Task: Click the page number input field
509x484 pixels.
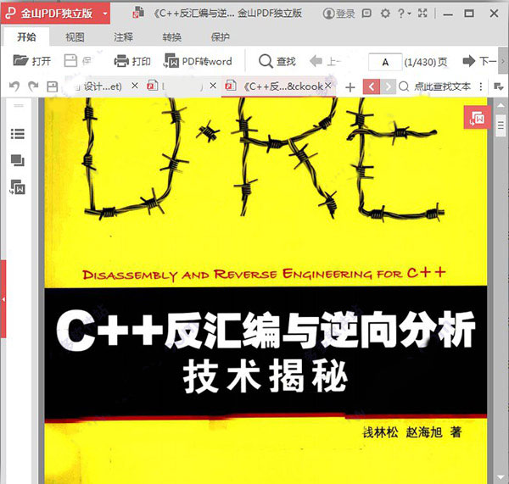Action: click(385, 62)
